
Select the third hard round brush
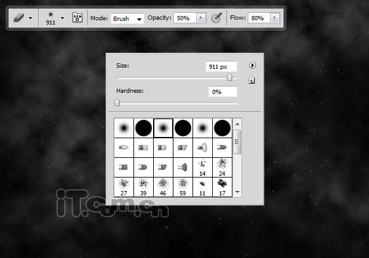222,128
